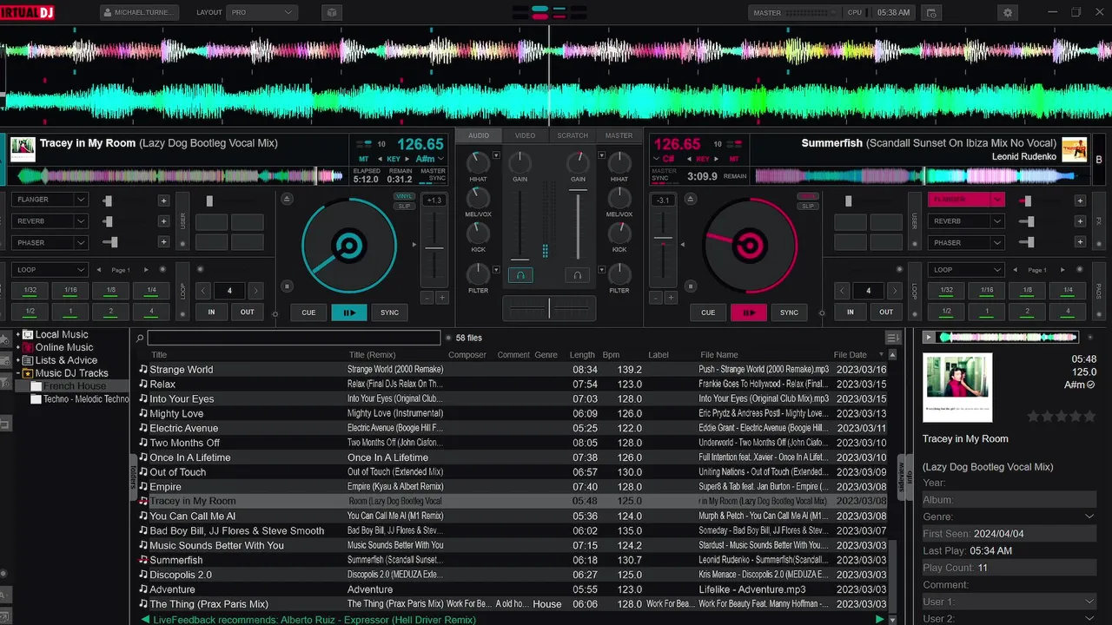Click pitch minus button on left deck

pos(427,298)
